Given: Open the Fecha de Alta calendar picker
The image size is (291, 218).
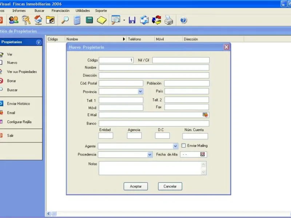Looking at the screenshot, I should 203,154.
